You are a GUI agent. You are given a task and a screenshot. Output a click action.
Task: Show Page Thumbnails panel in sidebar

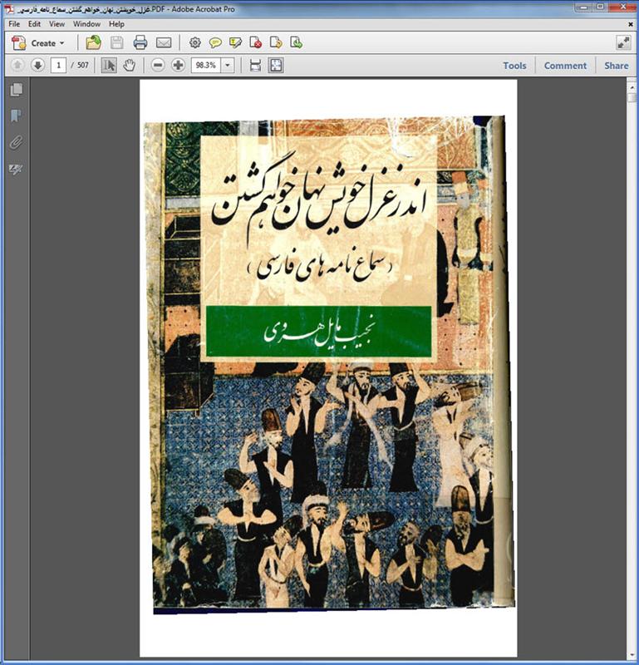coord(16,90)
